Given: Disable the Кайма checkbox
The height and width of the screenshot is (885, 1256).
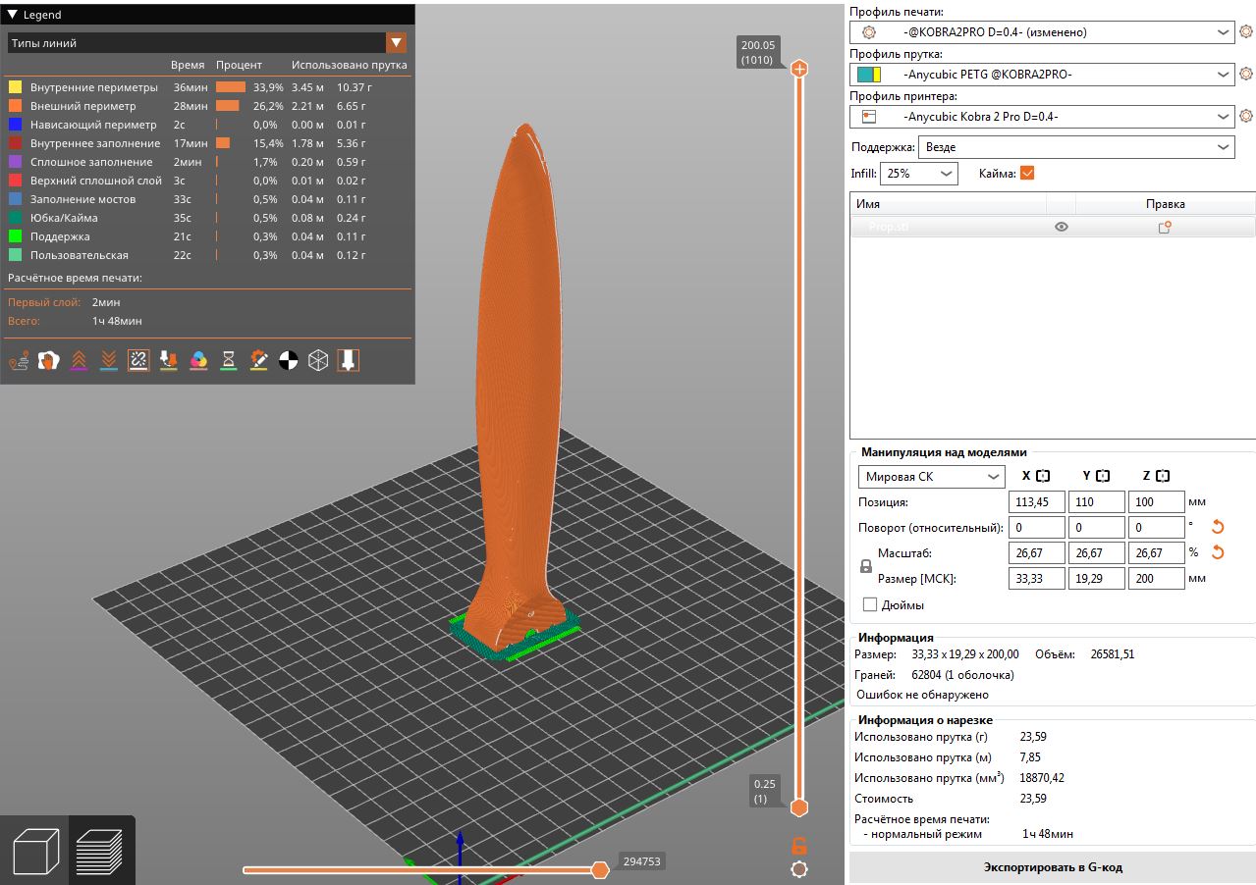Looking at the screenshot, I should [x=1027, y=174].
